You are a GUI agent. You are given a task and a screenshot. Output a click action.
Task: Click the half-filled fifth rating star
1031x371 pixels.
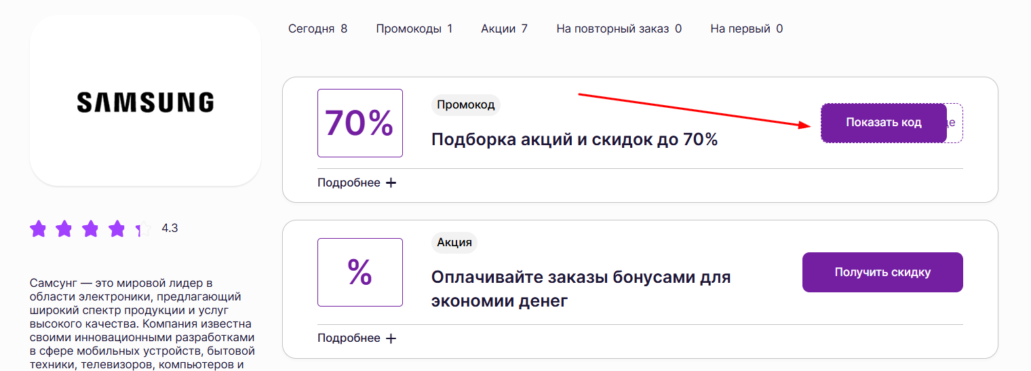[142, 229]
